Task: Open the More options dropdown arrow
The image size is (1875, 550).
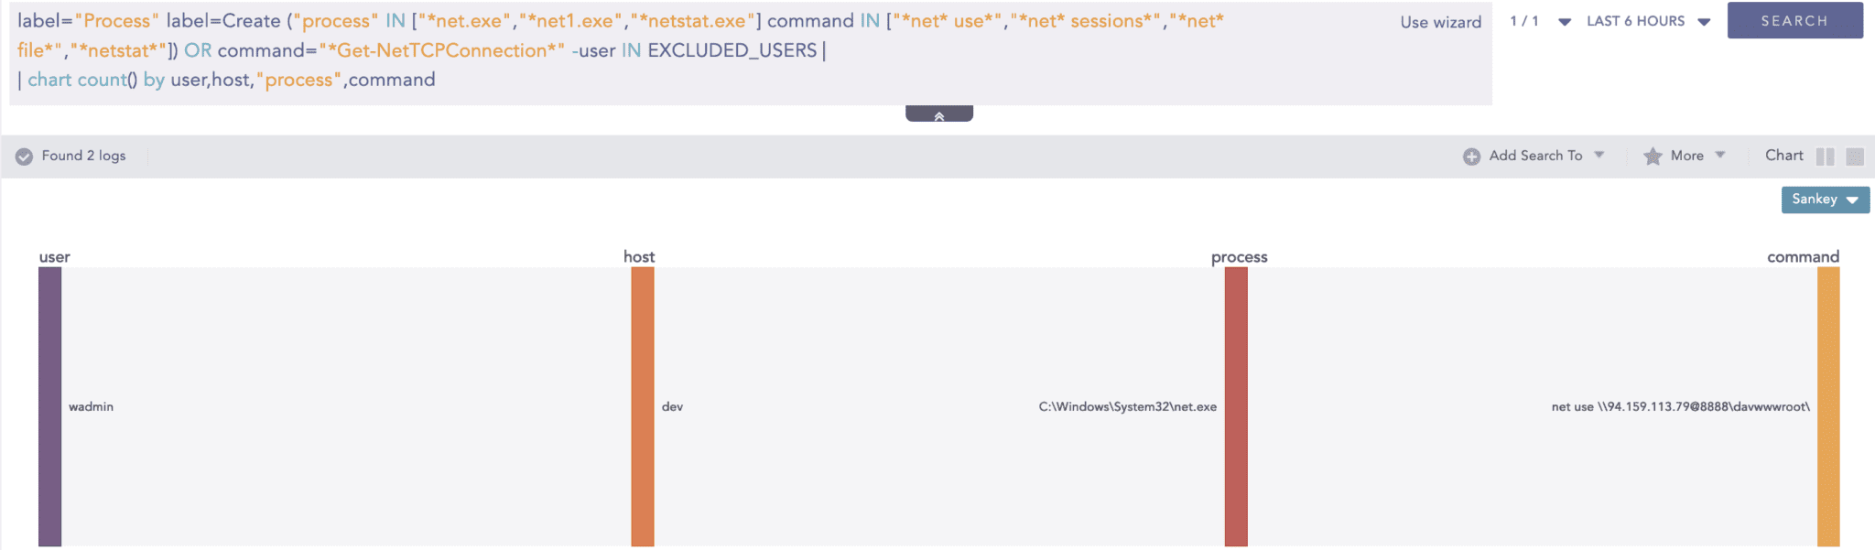Action: tap(1721, 156)
